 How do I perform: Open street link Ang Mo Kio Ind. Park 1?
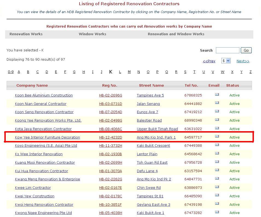[x=156, y=137]
